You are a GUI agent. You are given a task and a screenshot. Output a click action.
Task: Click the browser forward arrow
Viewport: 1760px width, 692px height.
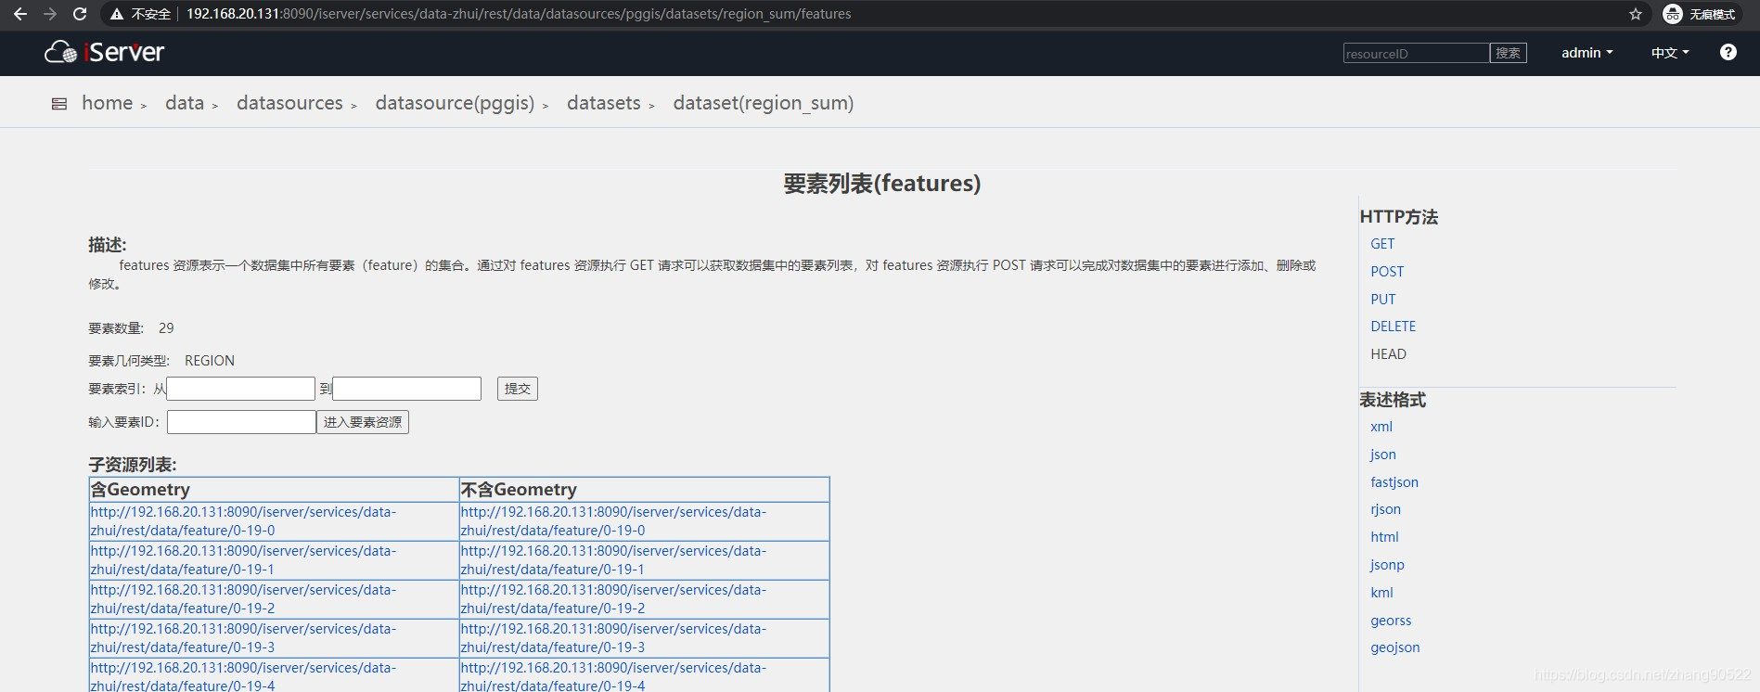coord(50,14)
